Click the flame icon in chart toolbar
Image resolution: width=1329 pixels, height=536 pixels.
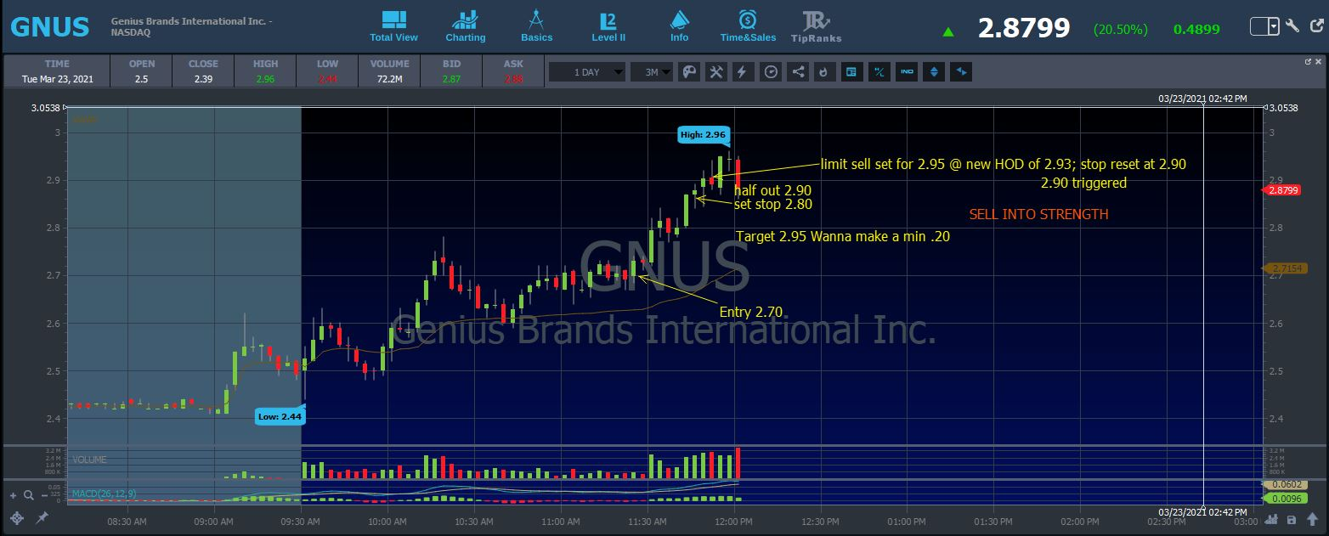[823, 72]
